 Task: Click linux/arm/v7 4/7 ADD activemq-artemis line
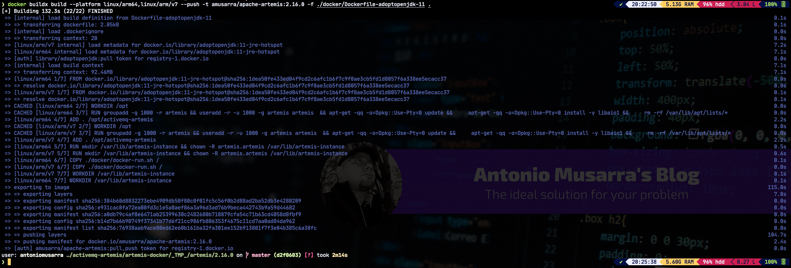[x=80, y=140]
